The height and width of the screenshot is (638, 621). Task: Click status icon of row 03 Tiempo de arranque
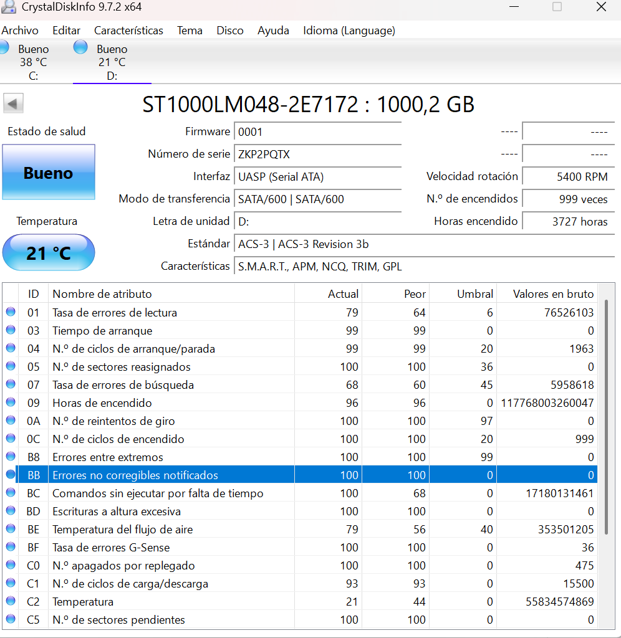(x=11, y=330)
